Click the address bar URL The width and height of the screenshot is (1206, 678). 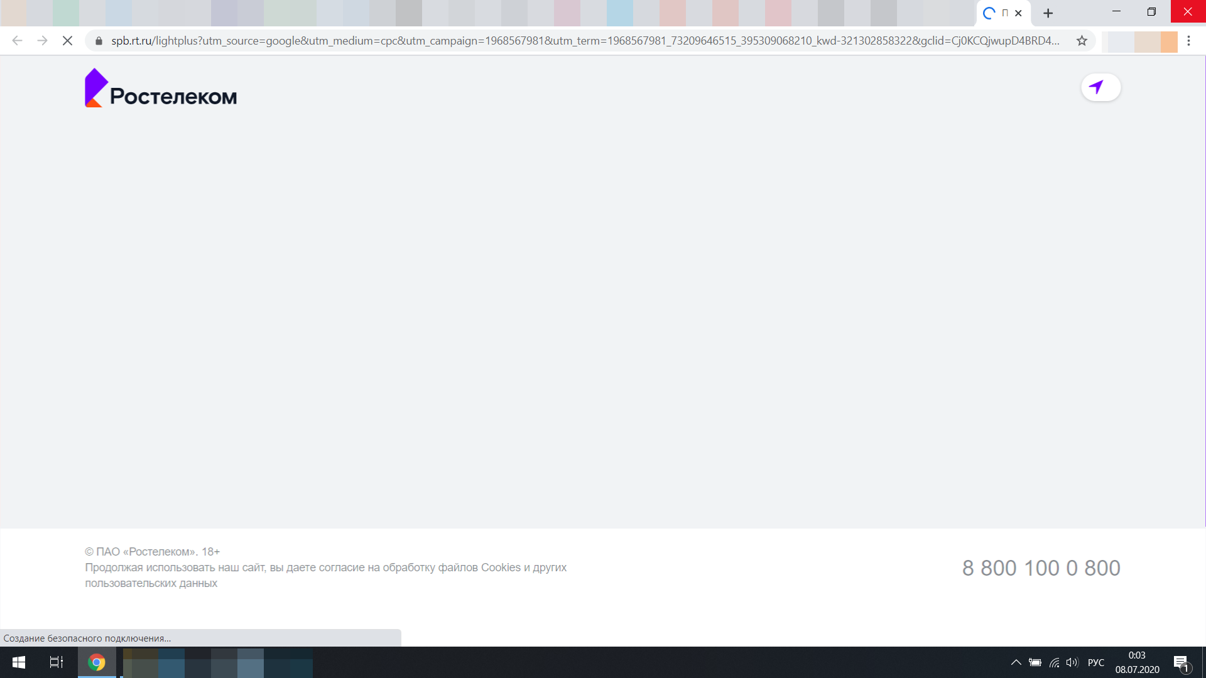(x=585, y=41)
